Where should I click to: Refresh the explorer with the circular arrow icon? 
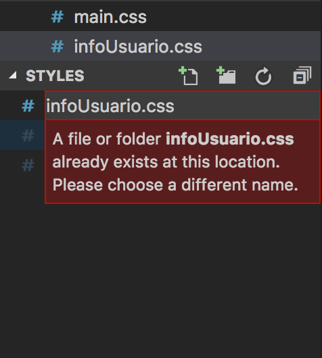click(263, 76)
